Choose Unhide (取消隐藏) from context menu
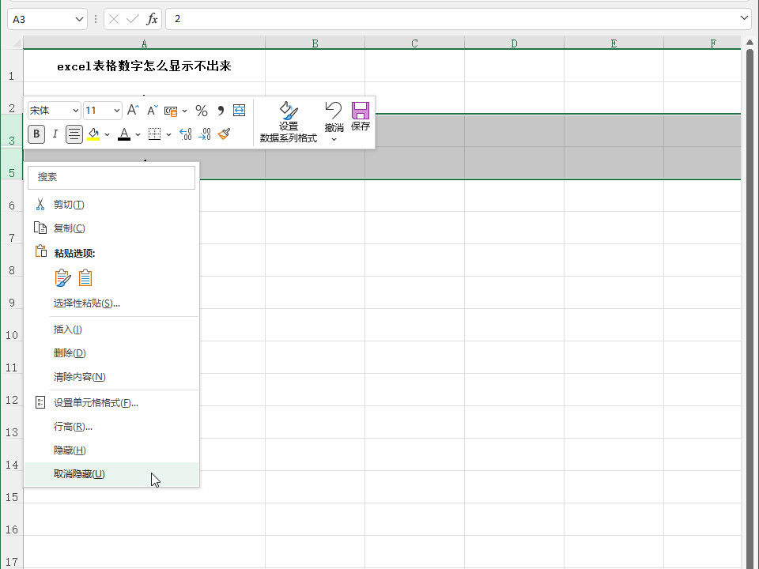Image resolution: width=759 pixels, height=569 pixels. coord(111,474)
